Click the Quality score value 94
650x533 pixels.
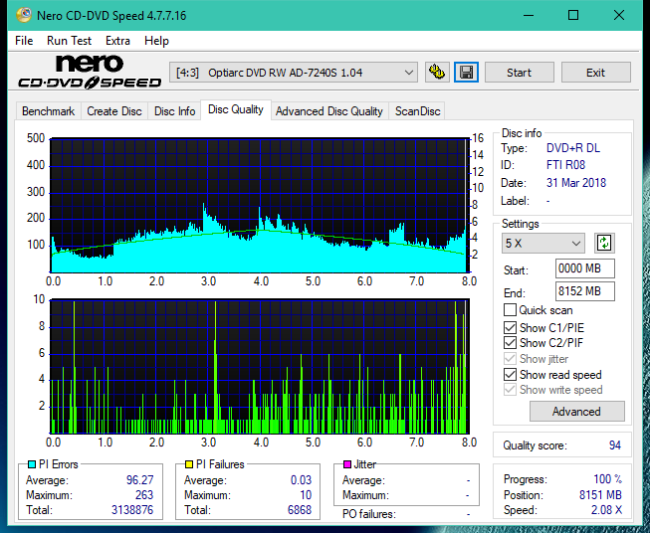click(x=615, y=445)
